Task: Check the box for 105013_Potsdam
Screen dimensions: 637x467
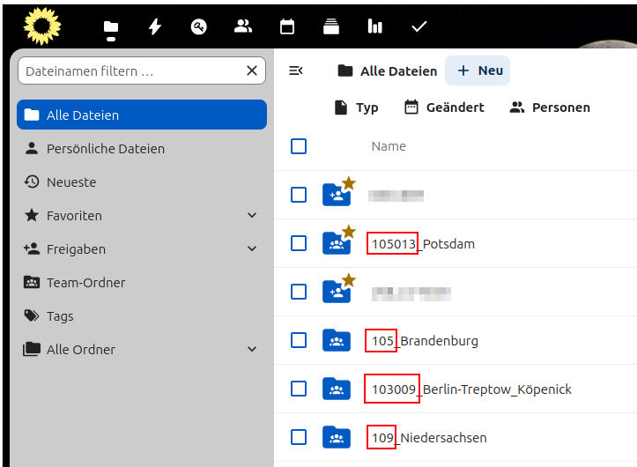Action: [299, 243]
